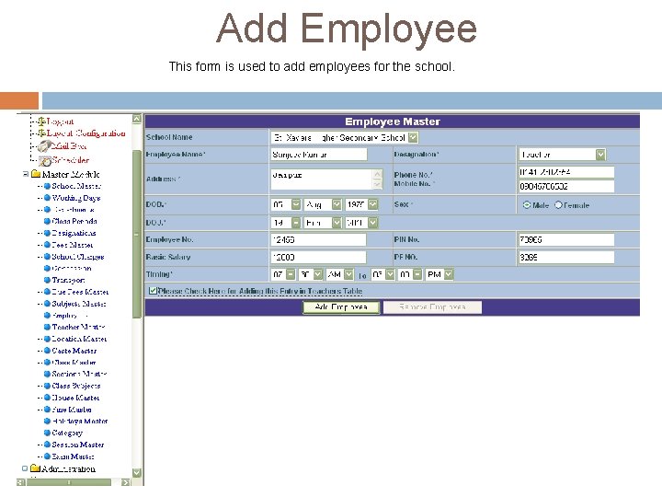
Task: Click the blue bullet beside Class Periods
Action: pos(47,221)
